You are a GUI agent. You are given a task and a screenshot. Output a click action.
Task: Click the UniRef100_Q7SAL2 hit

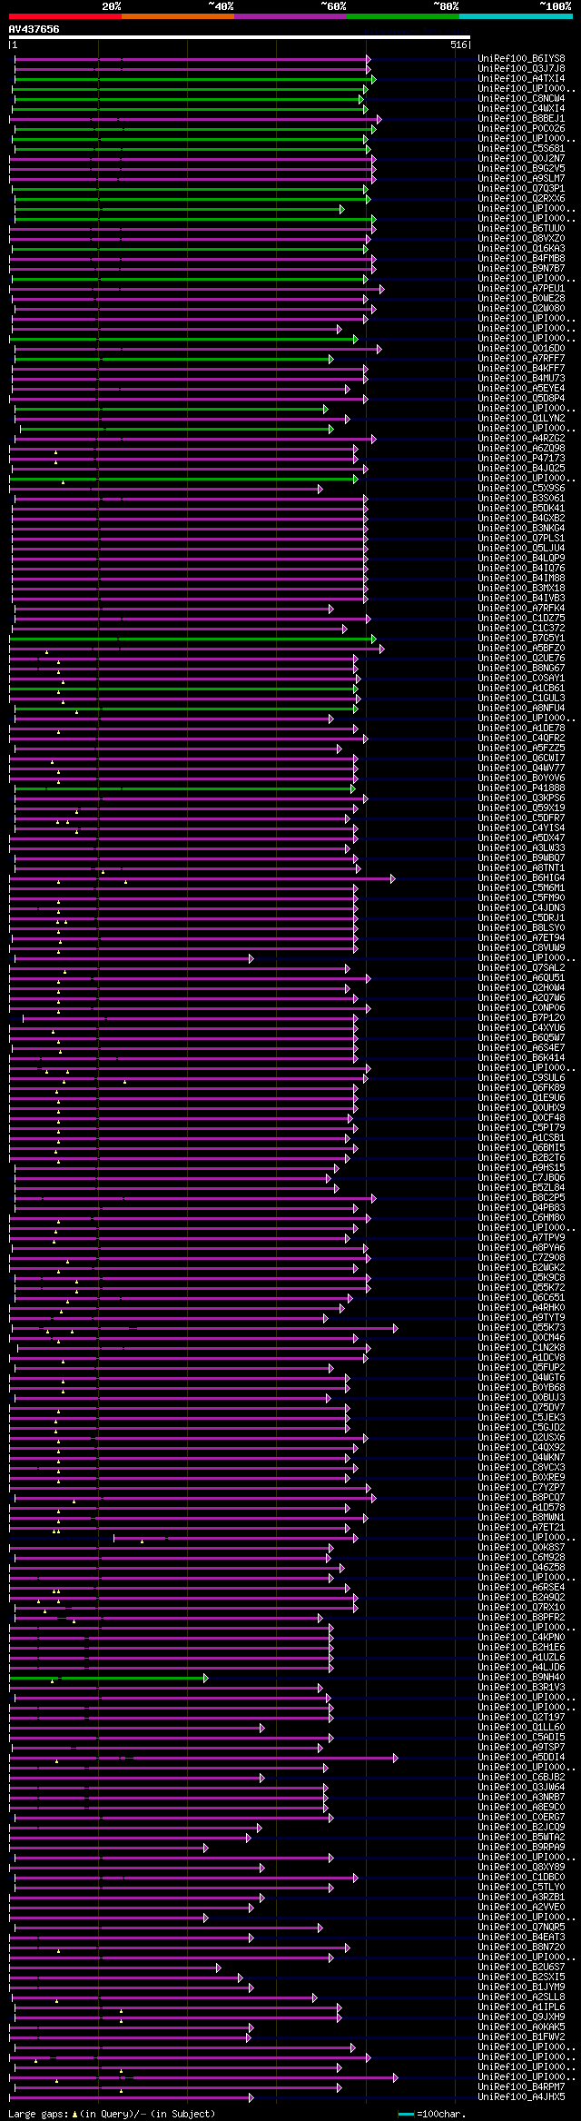coord(521,967)
